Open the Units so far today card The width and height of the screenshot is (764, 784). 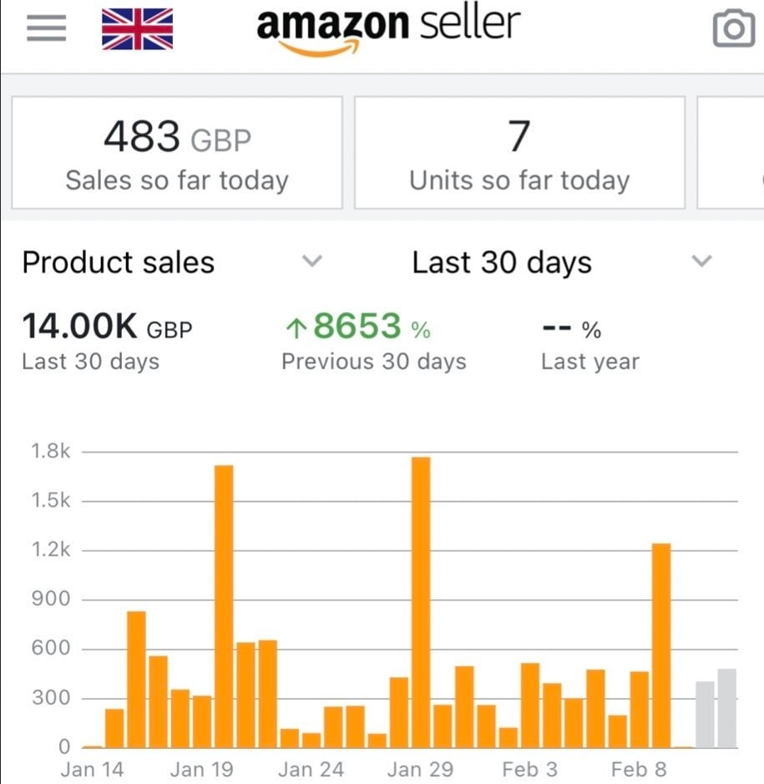coord(519,153)
